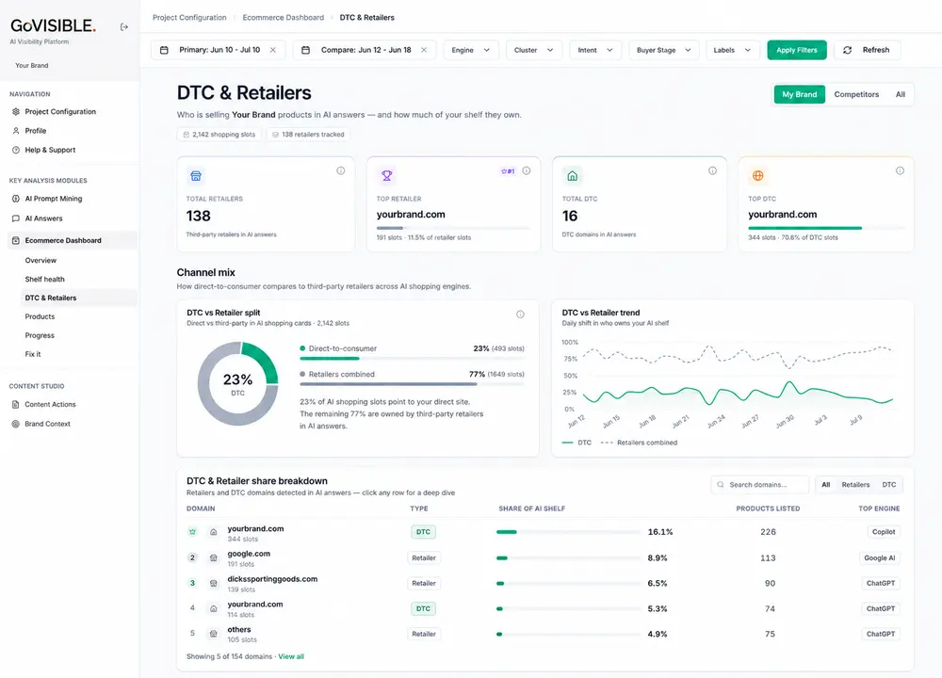Open the Buyer Stage filter dropdown

663,50
